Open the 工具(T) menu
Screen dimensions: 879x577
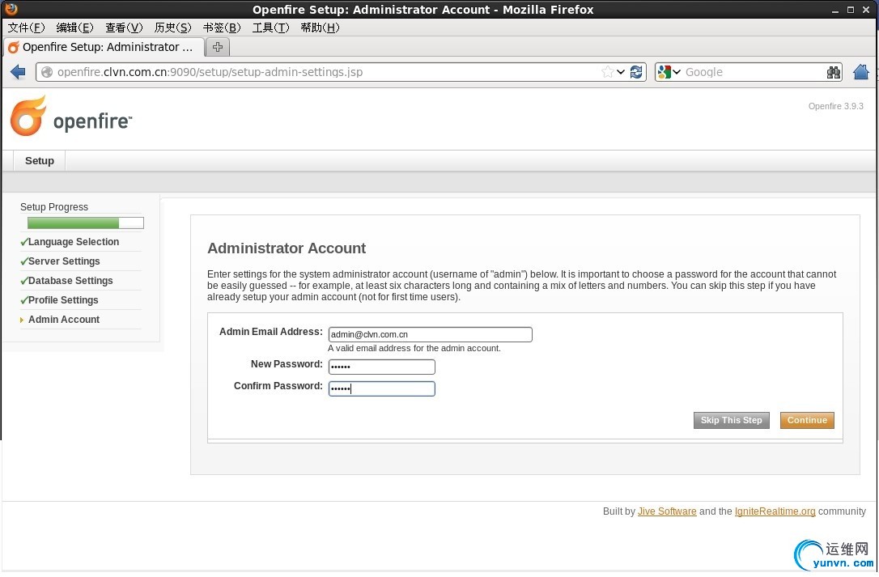click(x=271, y=28)
